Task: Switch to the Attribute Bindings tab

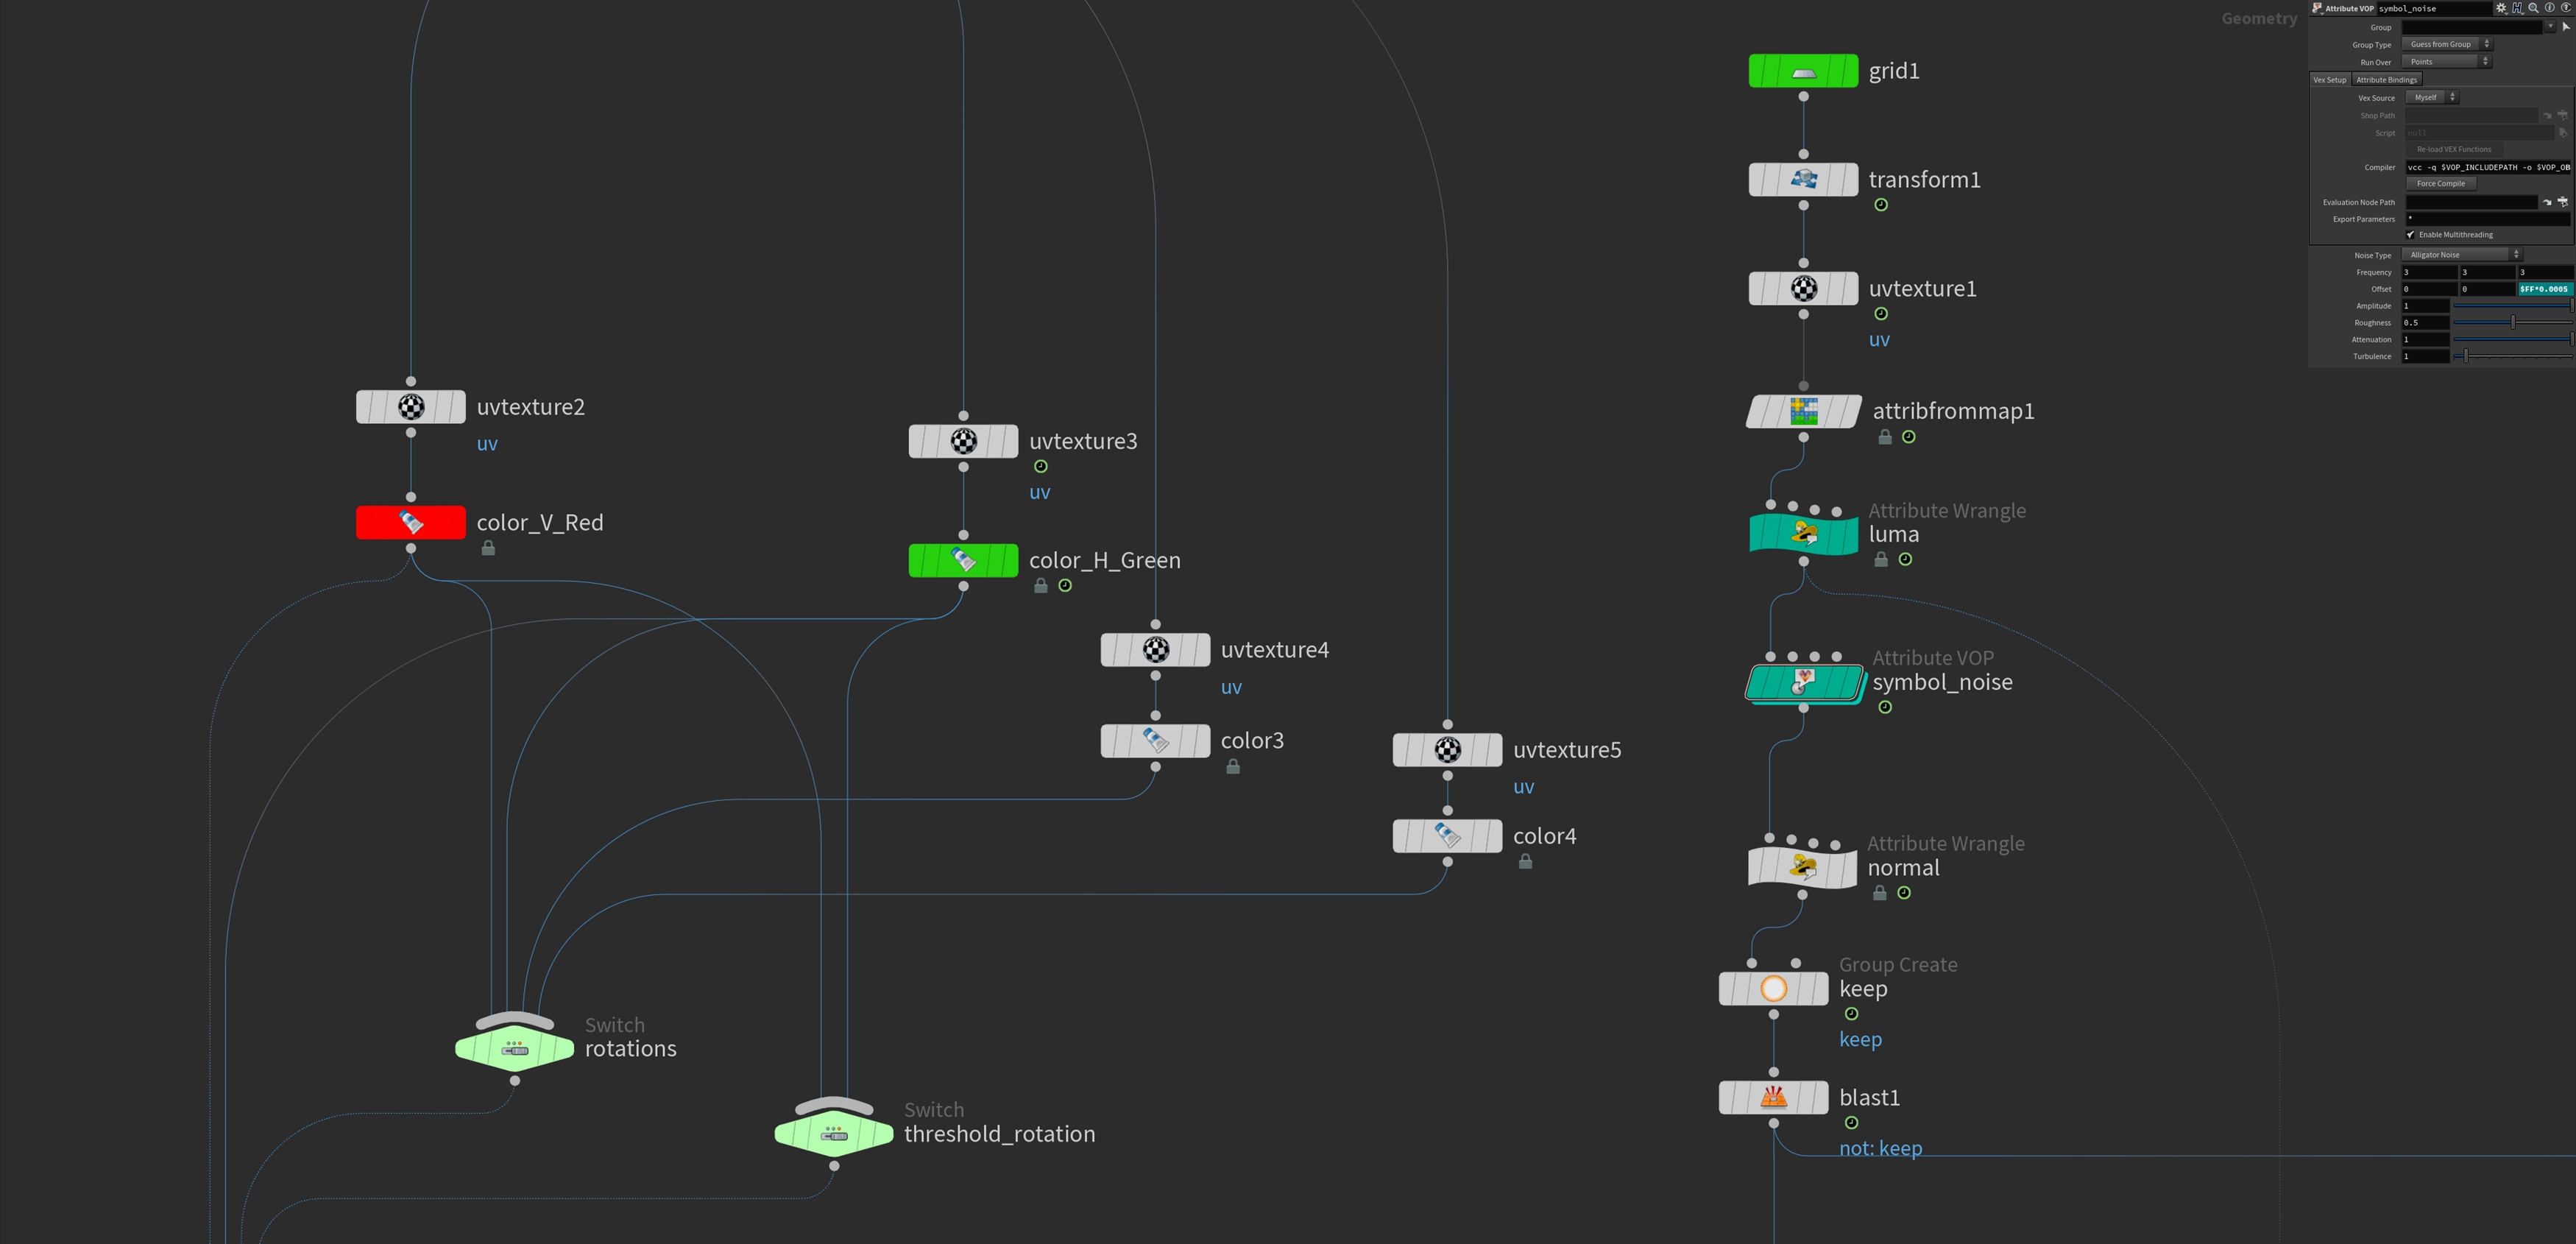Action: click(2386, 80)
